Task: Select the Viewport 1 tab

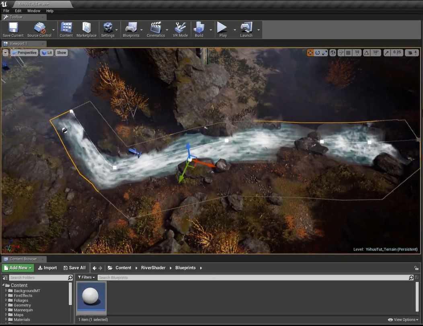Action: click(x=24, y=44)
